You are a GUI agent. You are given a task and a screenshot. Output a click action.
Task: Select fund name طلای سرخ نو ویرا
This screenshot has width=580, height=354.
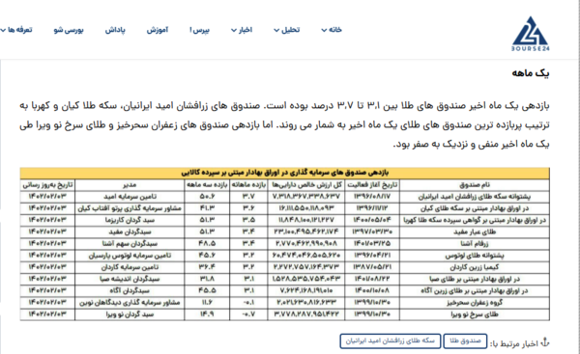click(x=475, y=314)
